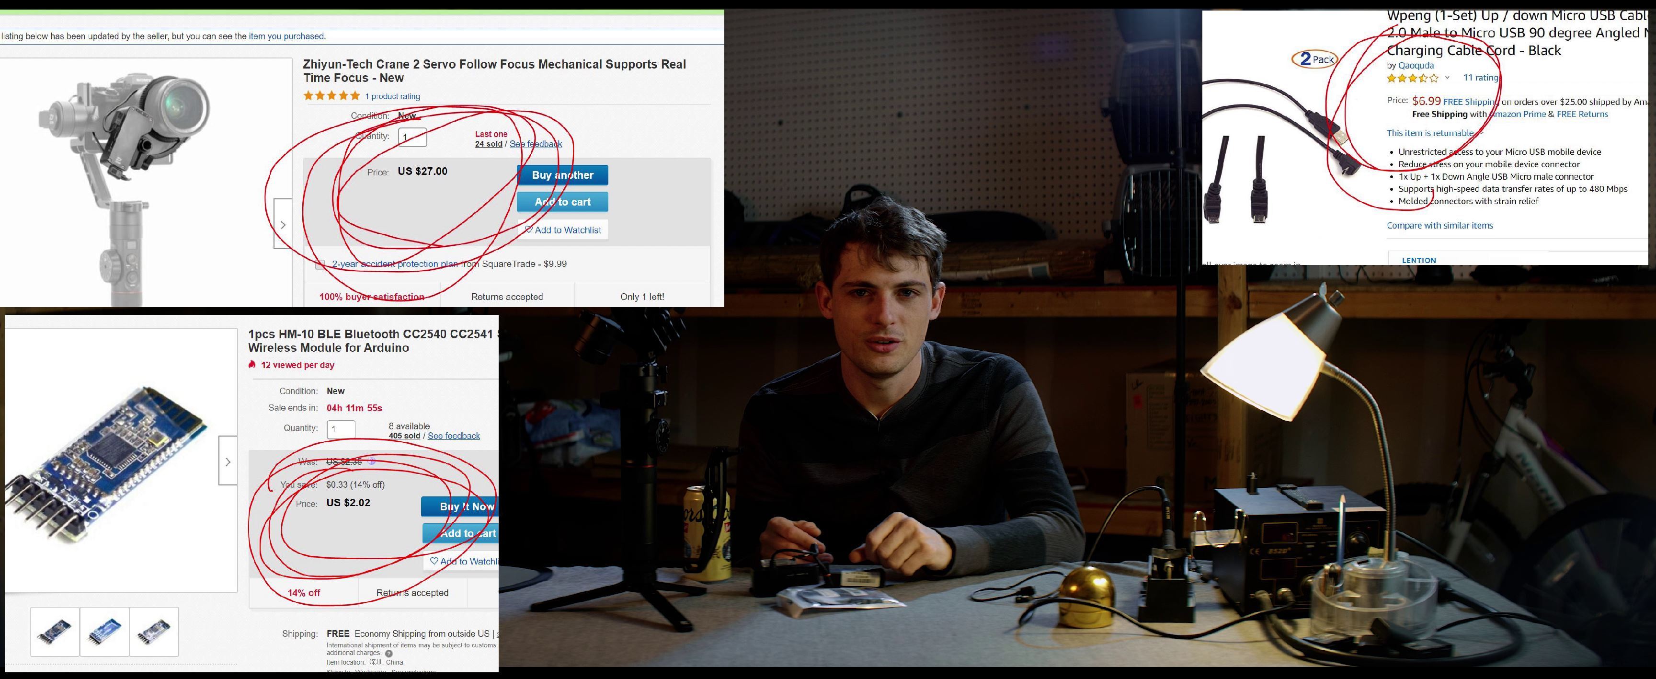Tick the 2-year accident protection plan checkbox
1656x679 pixels.
pos(320,265)
